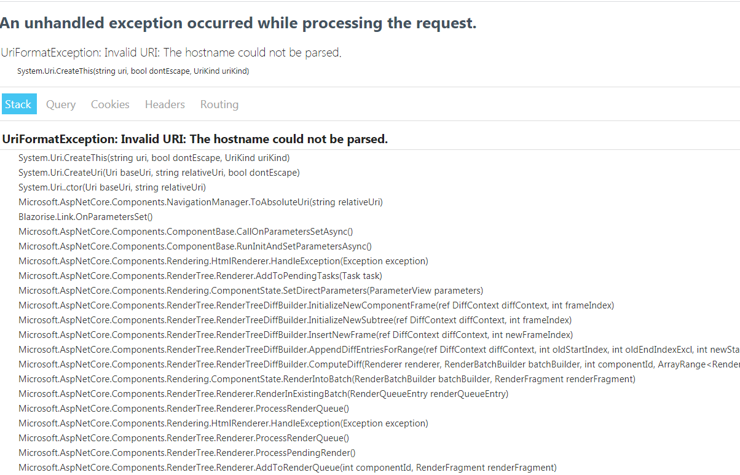Expand the System.Uri.CreateUri frame details
This screenshot has width=740, height=475.
click(159, 172)
